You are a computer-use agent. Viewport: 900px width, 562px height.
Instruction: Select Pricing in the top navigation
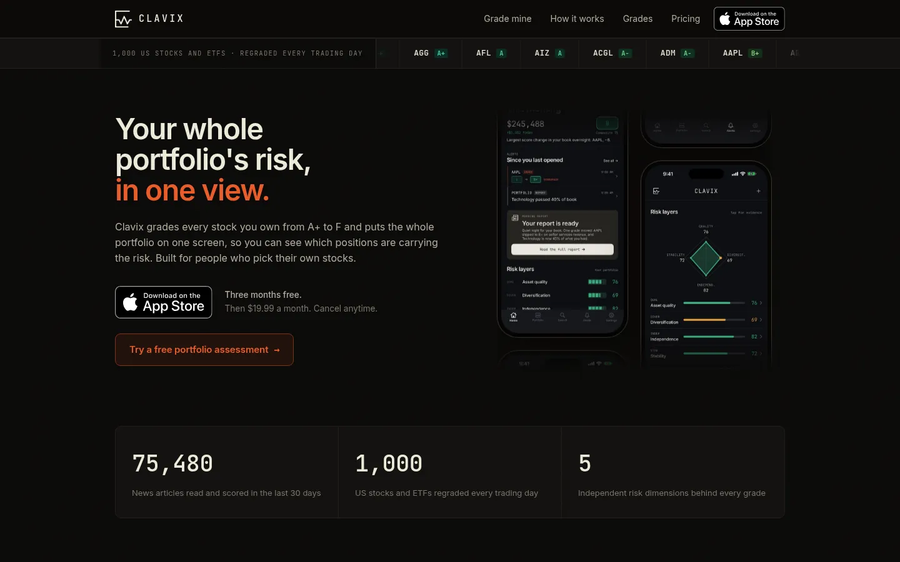point(686,19)
